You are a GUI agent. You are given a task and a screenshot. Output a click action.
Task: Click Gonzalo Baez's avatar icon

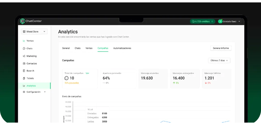(x=220, y=22)
